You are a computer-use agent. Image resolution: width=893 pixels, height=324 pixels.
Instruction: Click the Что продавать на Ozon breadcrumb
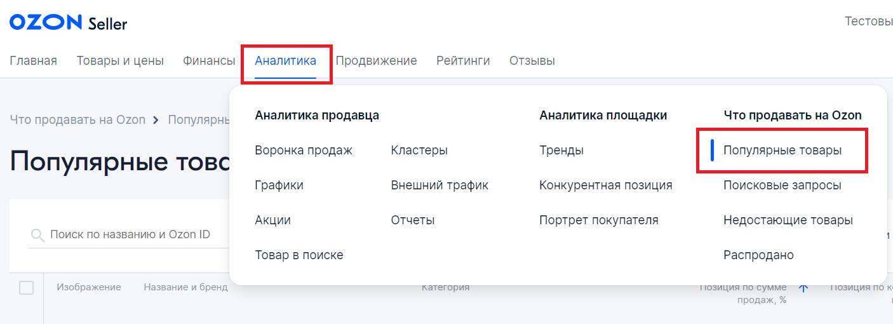(x=77, y=119)
